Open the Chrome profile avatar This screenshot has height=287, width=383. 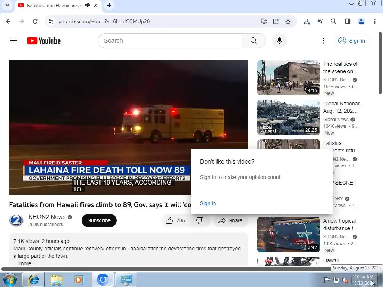point(361,21)
